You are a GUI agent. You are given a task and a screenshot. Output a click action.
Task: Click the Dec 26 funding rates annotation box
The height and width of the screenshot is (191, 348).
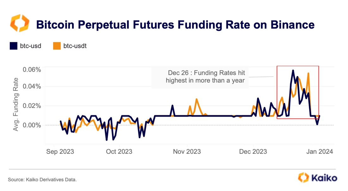tap(200, 77)
